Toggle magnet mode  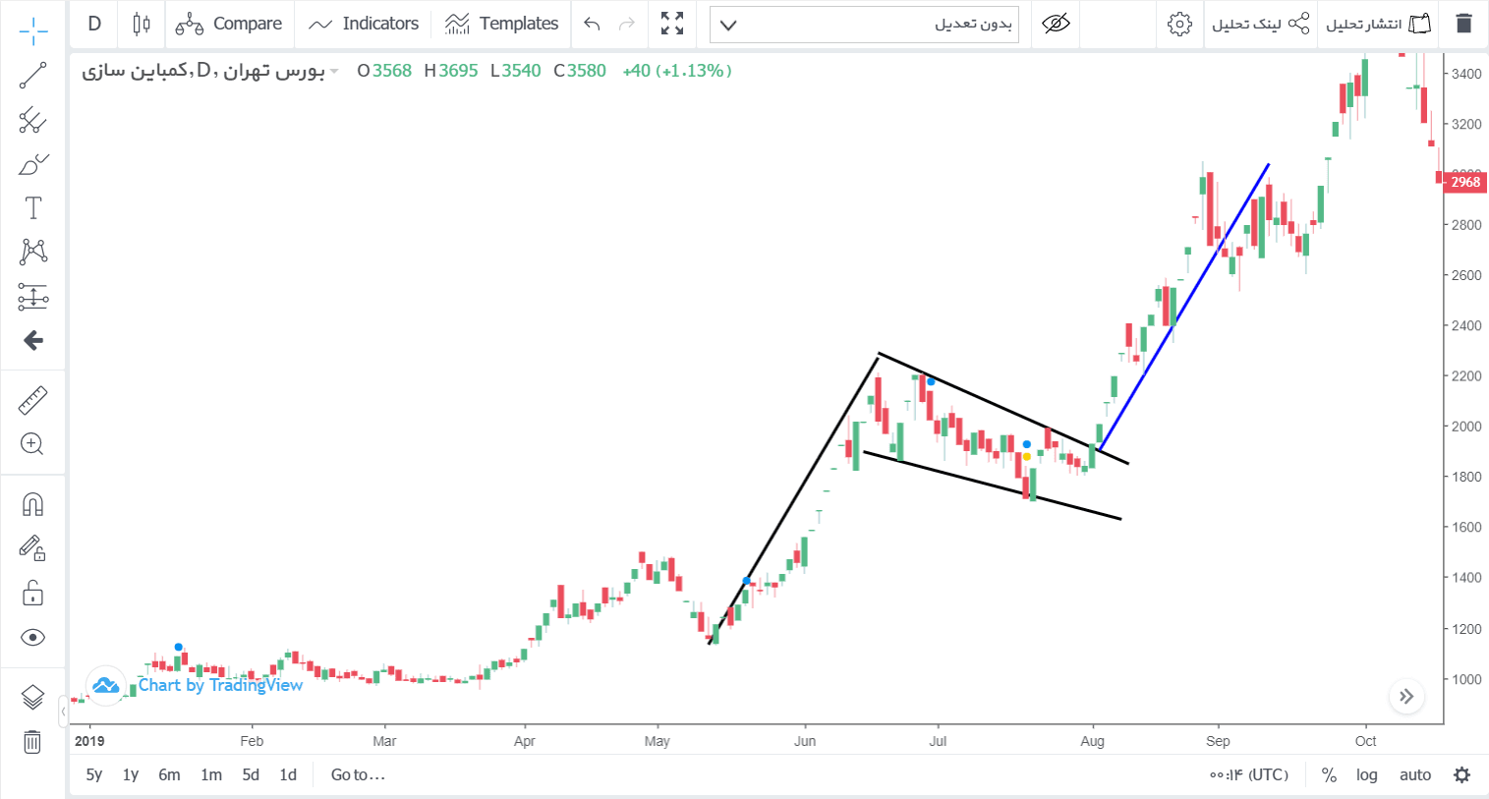coord(32,505)
